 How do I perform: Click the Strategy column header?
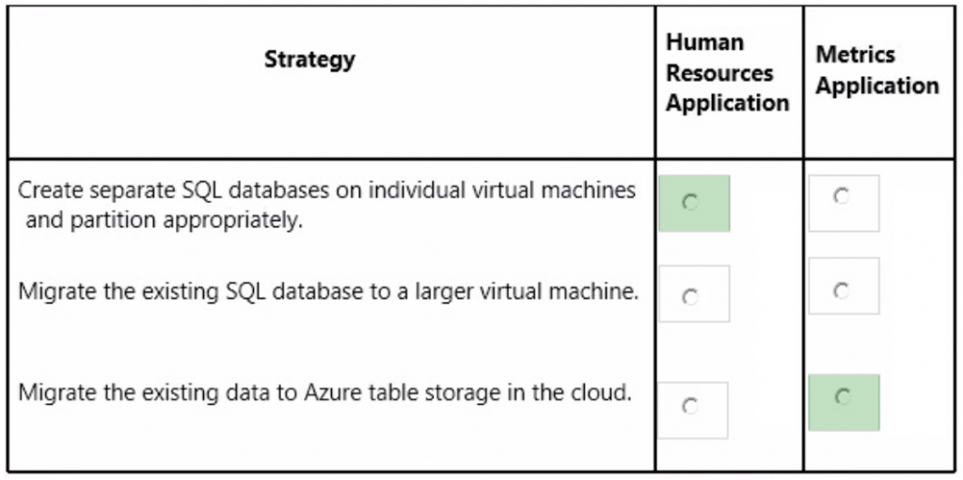(x=309, y=59)
